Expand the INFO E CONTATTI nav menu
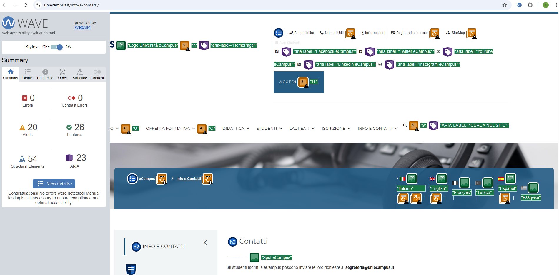 point(377,128)
